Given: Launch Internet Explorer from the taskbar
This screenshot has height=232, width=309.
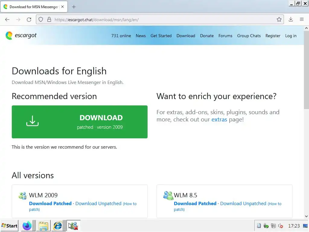Looking at the screenshot, I should point(58,226).
